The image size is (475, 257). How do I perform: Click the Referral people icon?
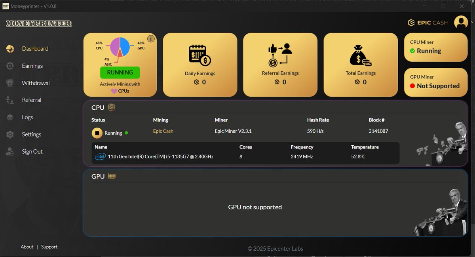click(x=10, y=100)
